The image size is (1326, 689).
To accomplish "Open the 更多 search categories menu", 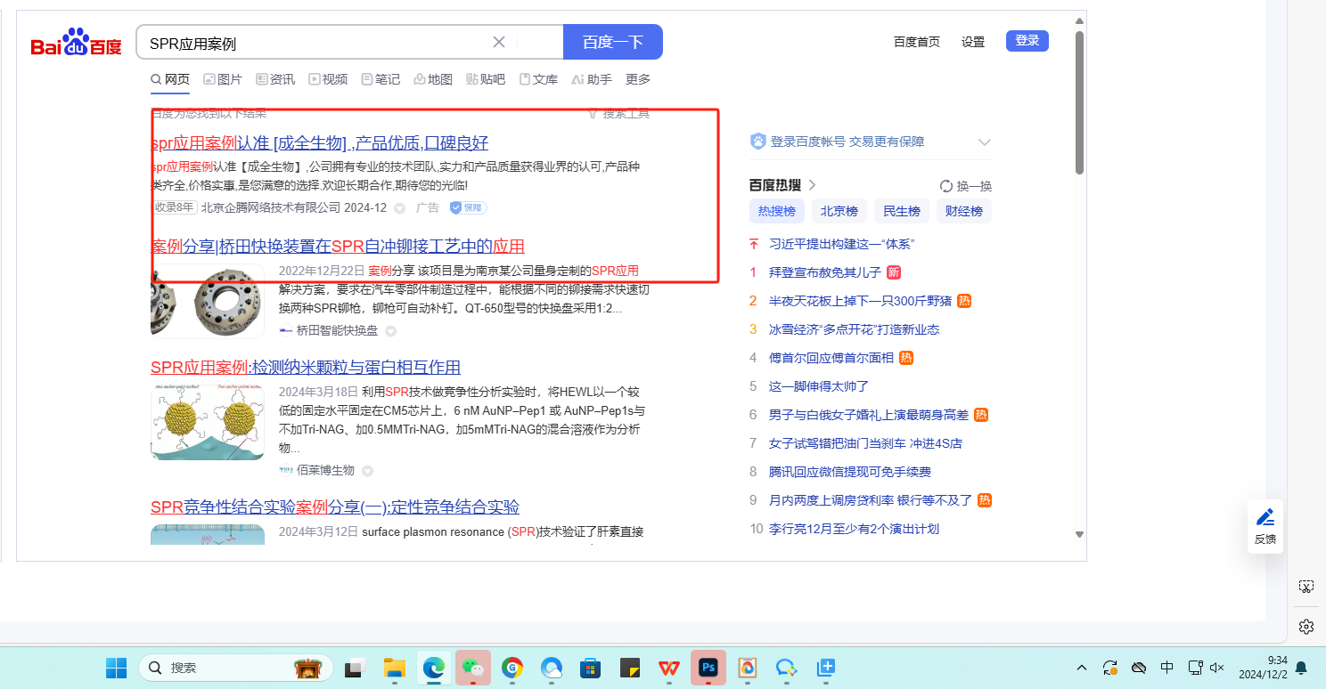I will point(637,79).
